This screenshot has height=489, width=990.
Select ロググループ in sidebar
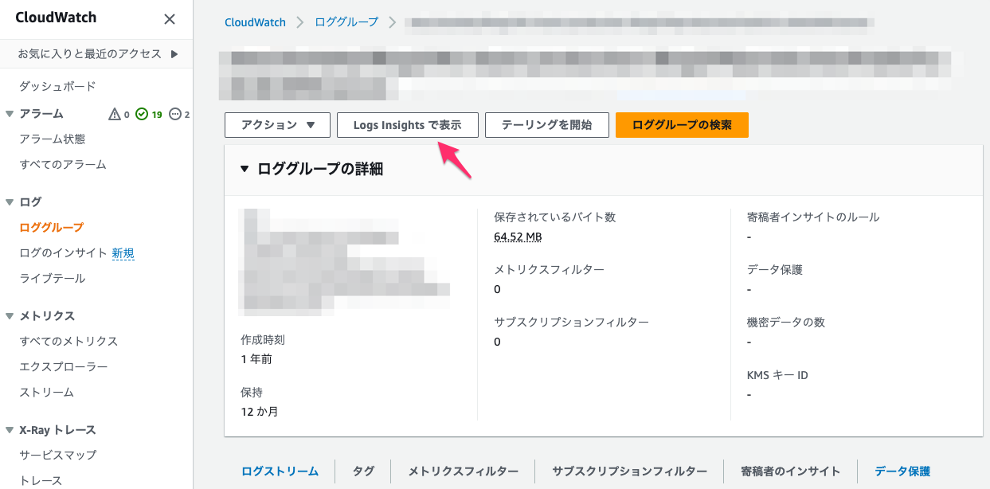tap(52, 228)
